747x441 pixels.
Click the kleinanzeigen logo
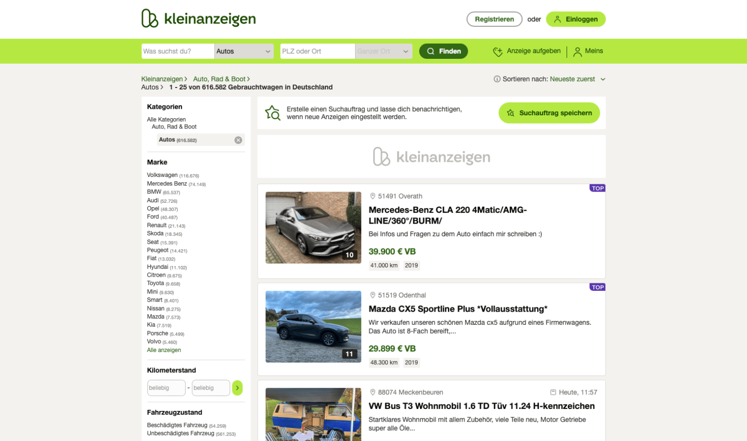(x=198, y=19)
